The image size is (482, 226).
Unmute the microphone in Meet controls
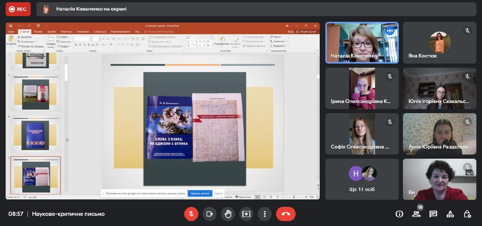click(191, 214)
